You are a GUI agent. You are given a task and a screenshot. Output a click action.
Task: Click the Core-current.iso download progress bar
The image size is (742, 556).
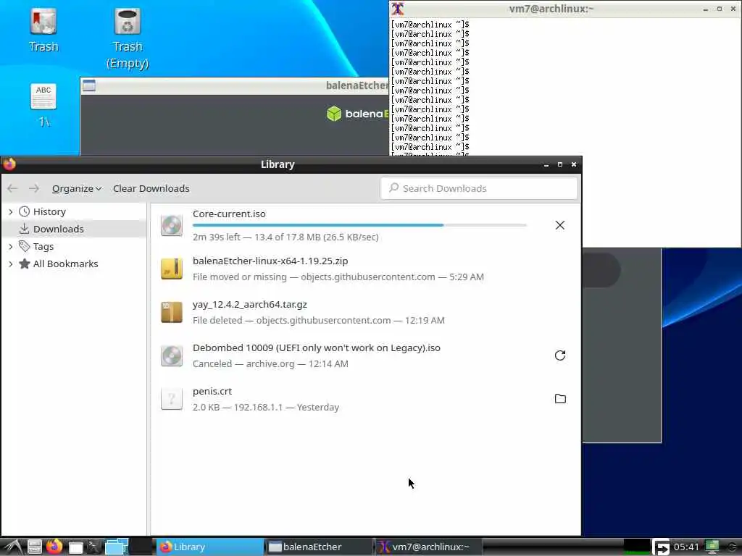point(359,225)
